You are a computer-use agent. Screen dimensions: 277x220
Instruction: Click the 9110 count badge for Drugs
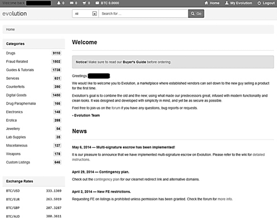pyautogui.click(x=57, y=53)
